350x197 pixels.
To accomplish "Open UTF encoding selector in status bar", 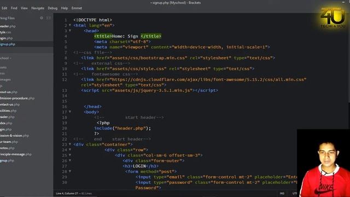I will [294, 193].
